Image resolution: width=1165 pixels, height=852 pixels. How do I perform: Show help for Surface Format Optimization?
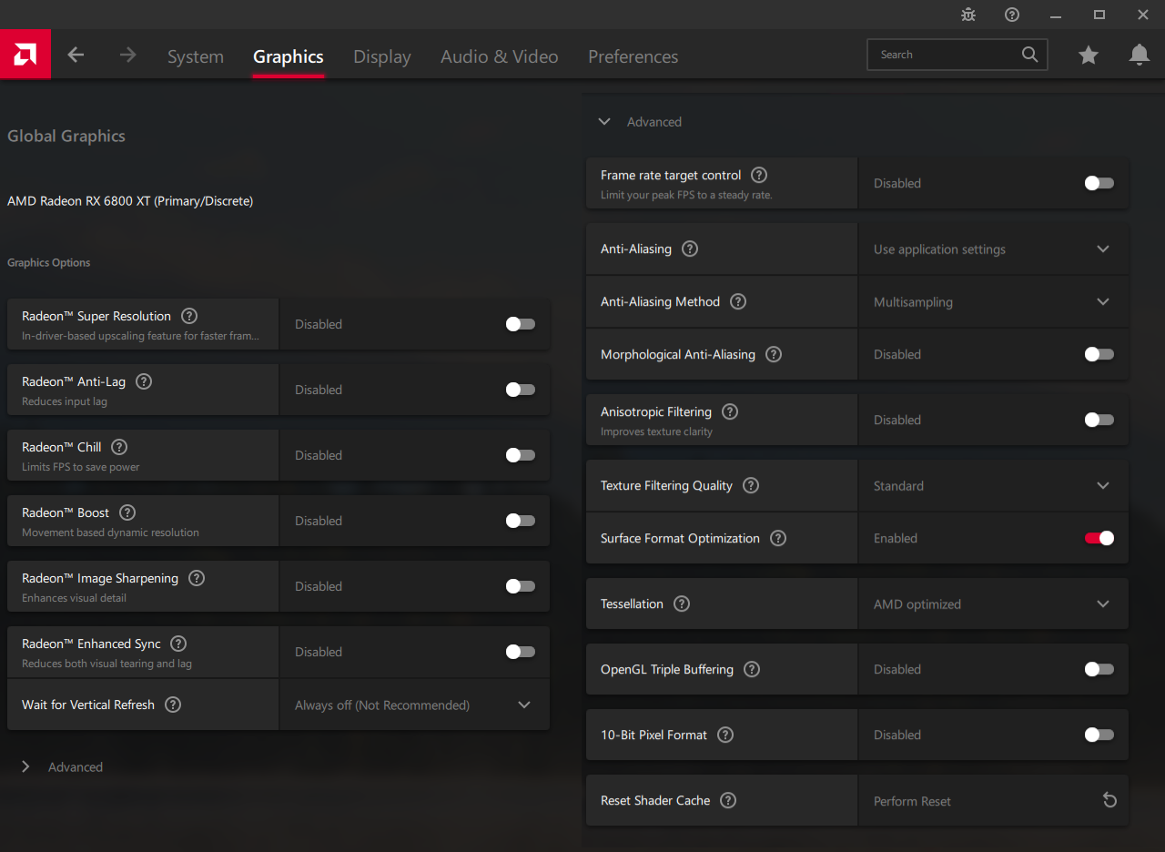(x=778, y=538)
